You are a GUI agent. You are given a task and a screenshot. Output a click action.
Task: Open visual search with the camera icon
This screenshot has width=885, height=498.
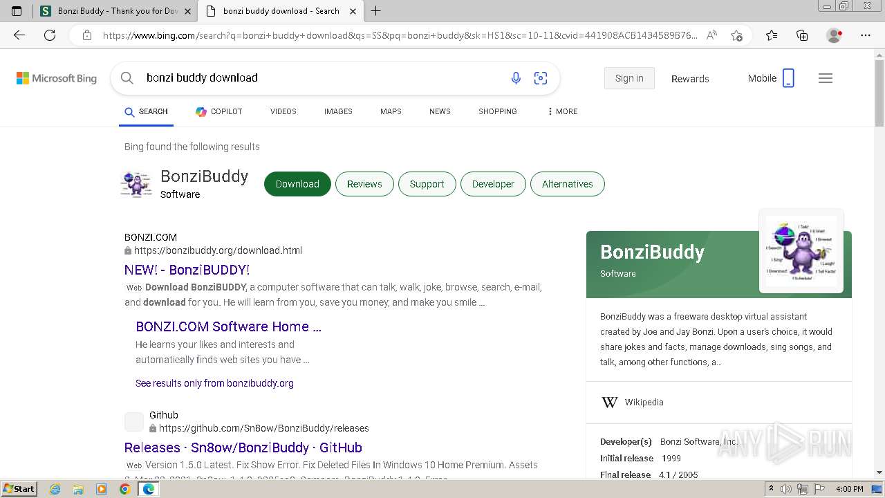pyautogui.click(x=541, y=78)
